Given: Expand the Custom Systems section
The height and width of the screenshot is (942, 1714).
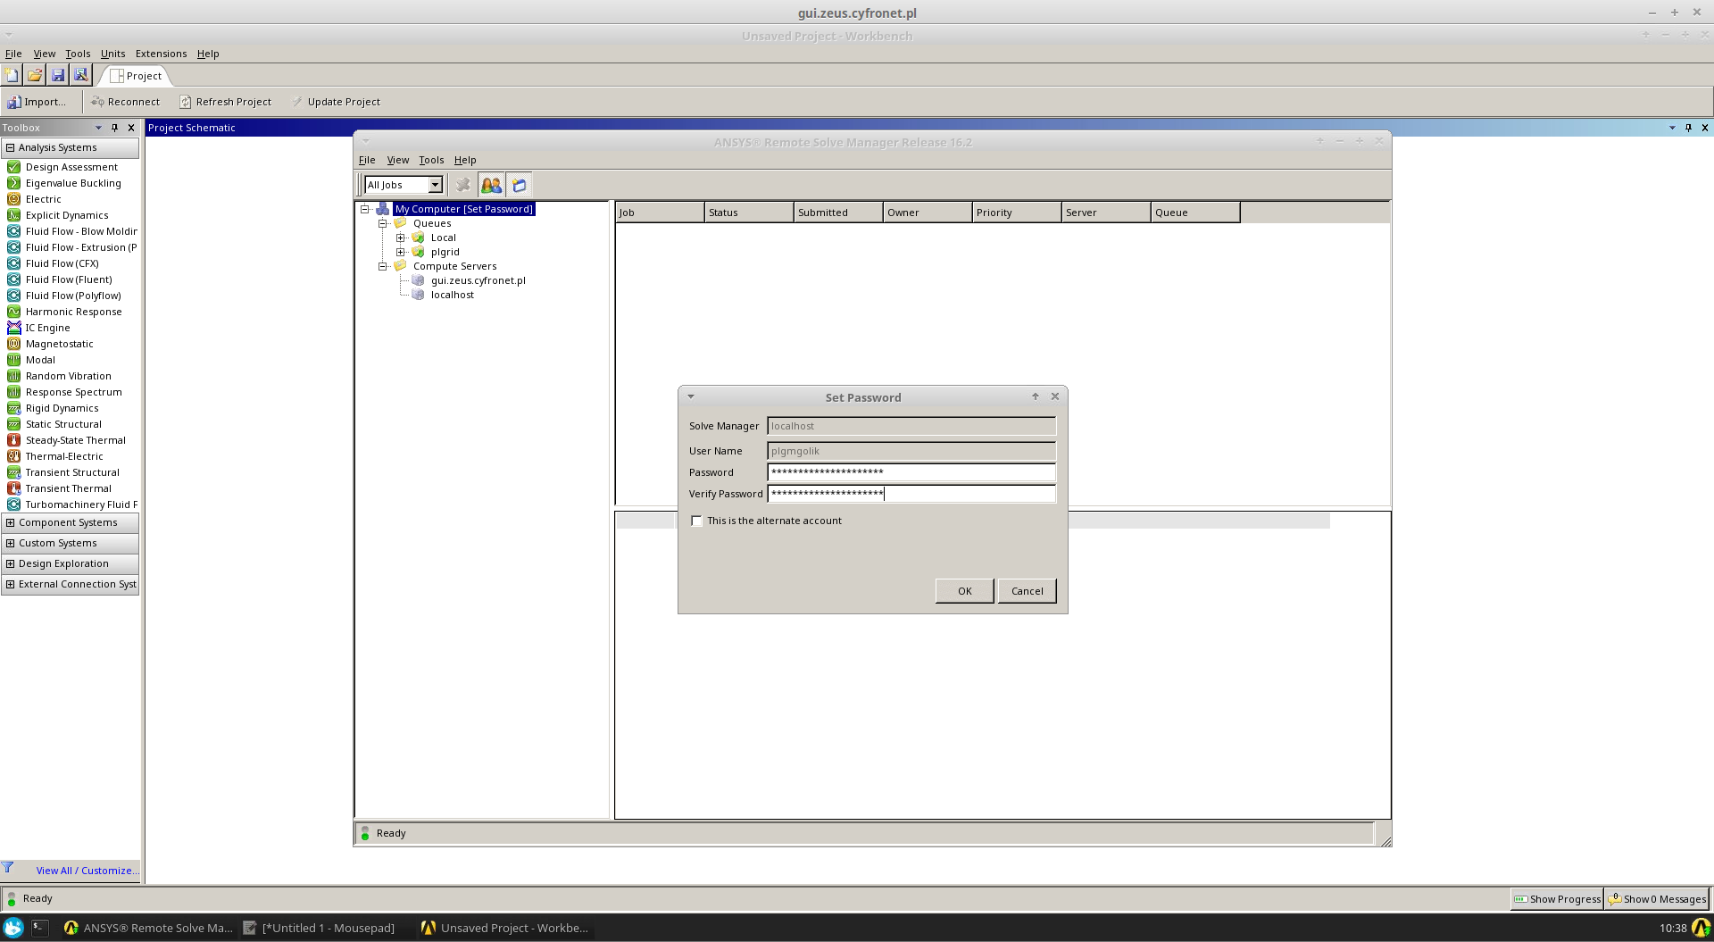Looking at the screenshot, I should [x=11, y=543].
